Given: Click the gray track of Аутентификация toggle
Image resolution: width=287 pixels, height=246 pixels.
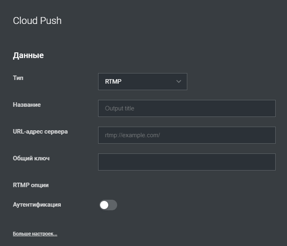Looking at the screenshot, I should [113, 205].
